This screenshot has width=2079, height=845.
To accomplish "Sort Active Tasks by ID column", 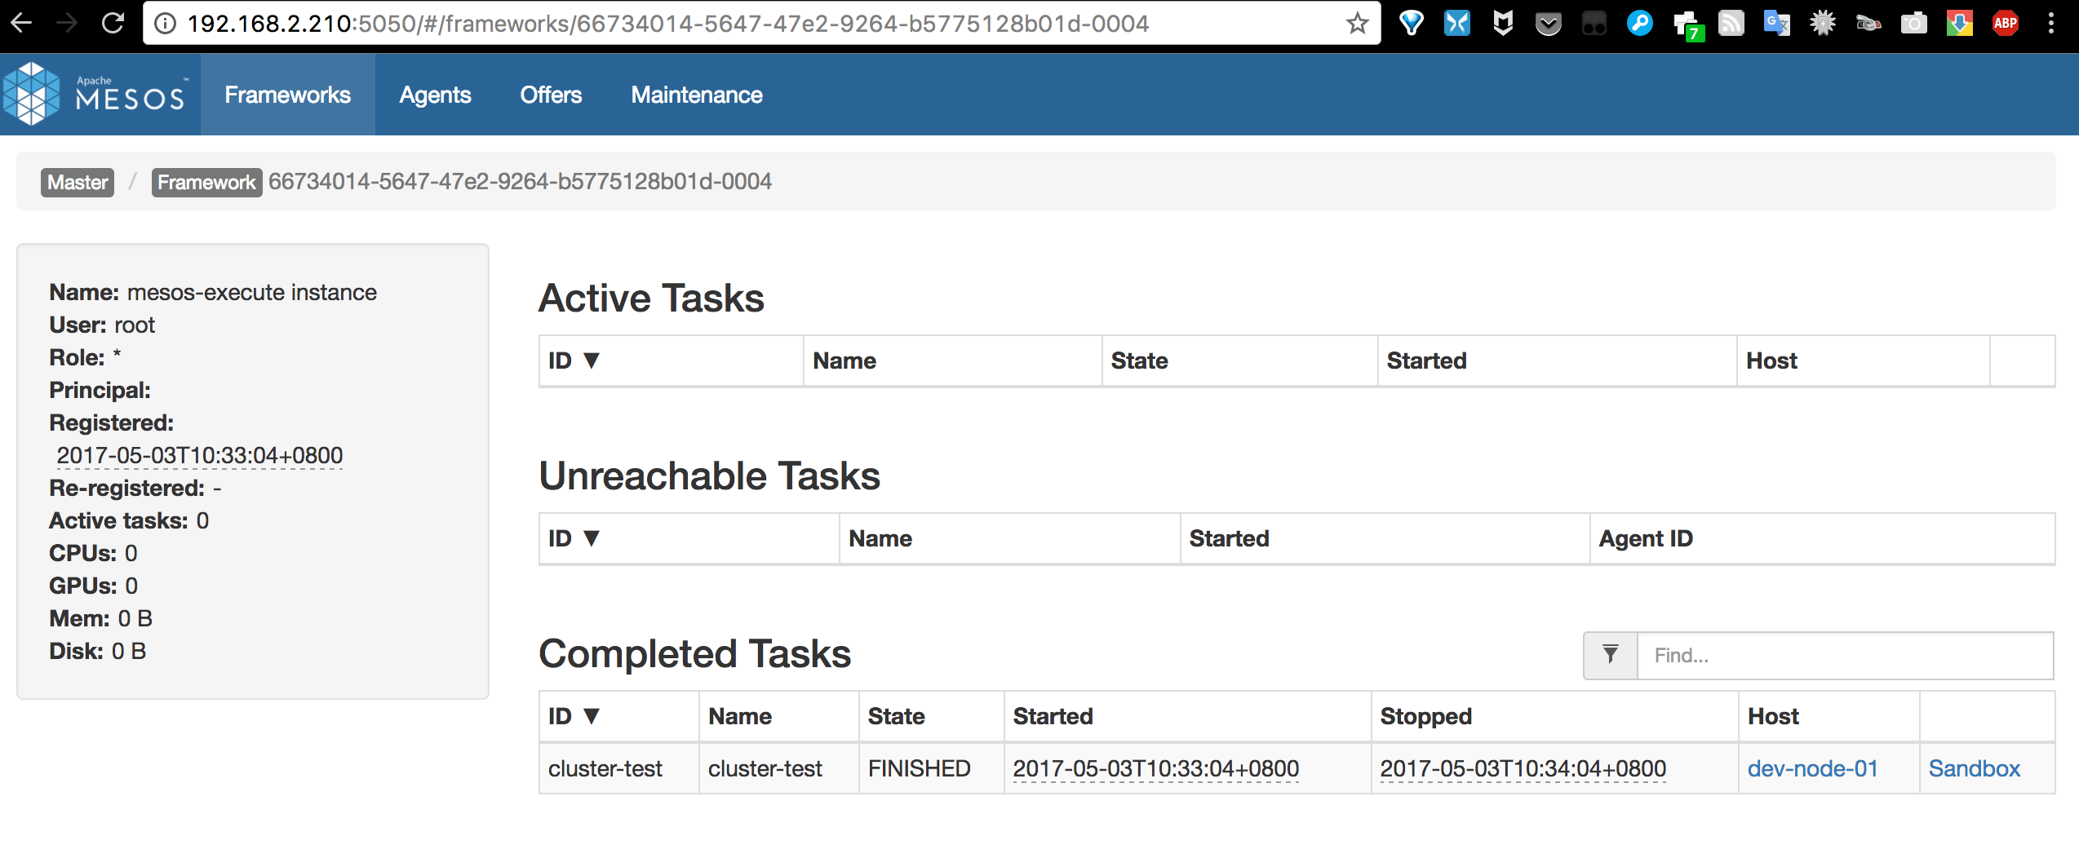I will [x=574, y=361].
